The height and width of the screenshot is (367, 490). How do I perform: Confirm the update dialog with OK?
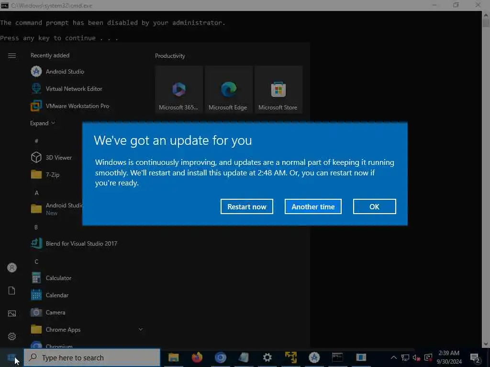pos(374,206)
